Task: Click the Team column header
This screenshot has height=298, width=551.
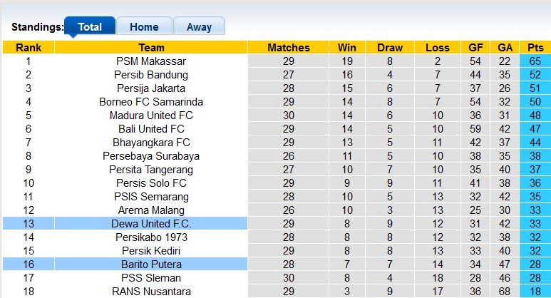Action: 151,48
